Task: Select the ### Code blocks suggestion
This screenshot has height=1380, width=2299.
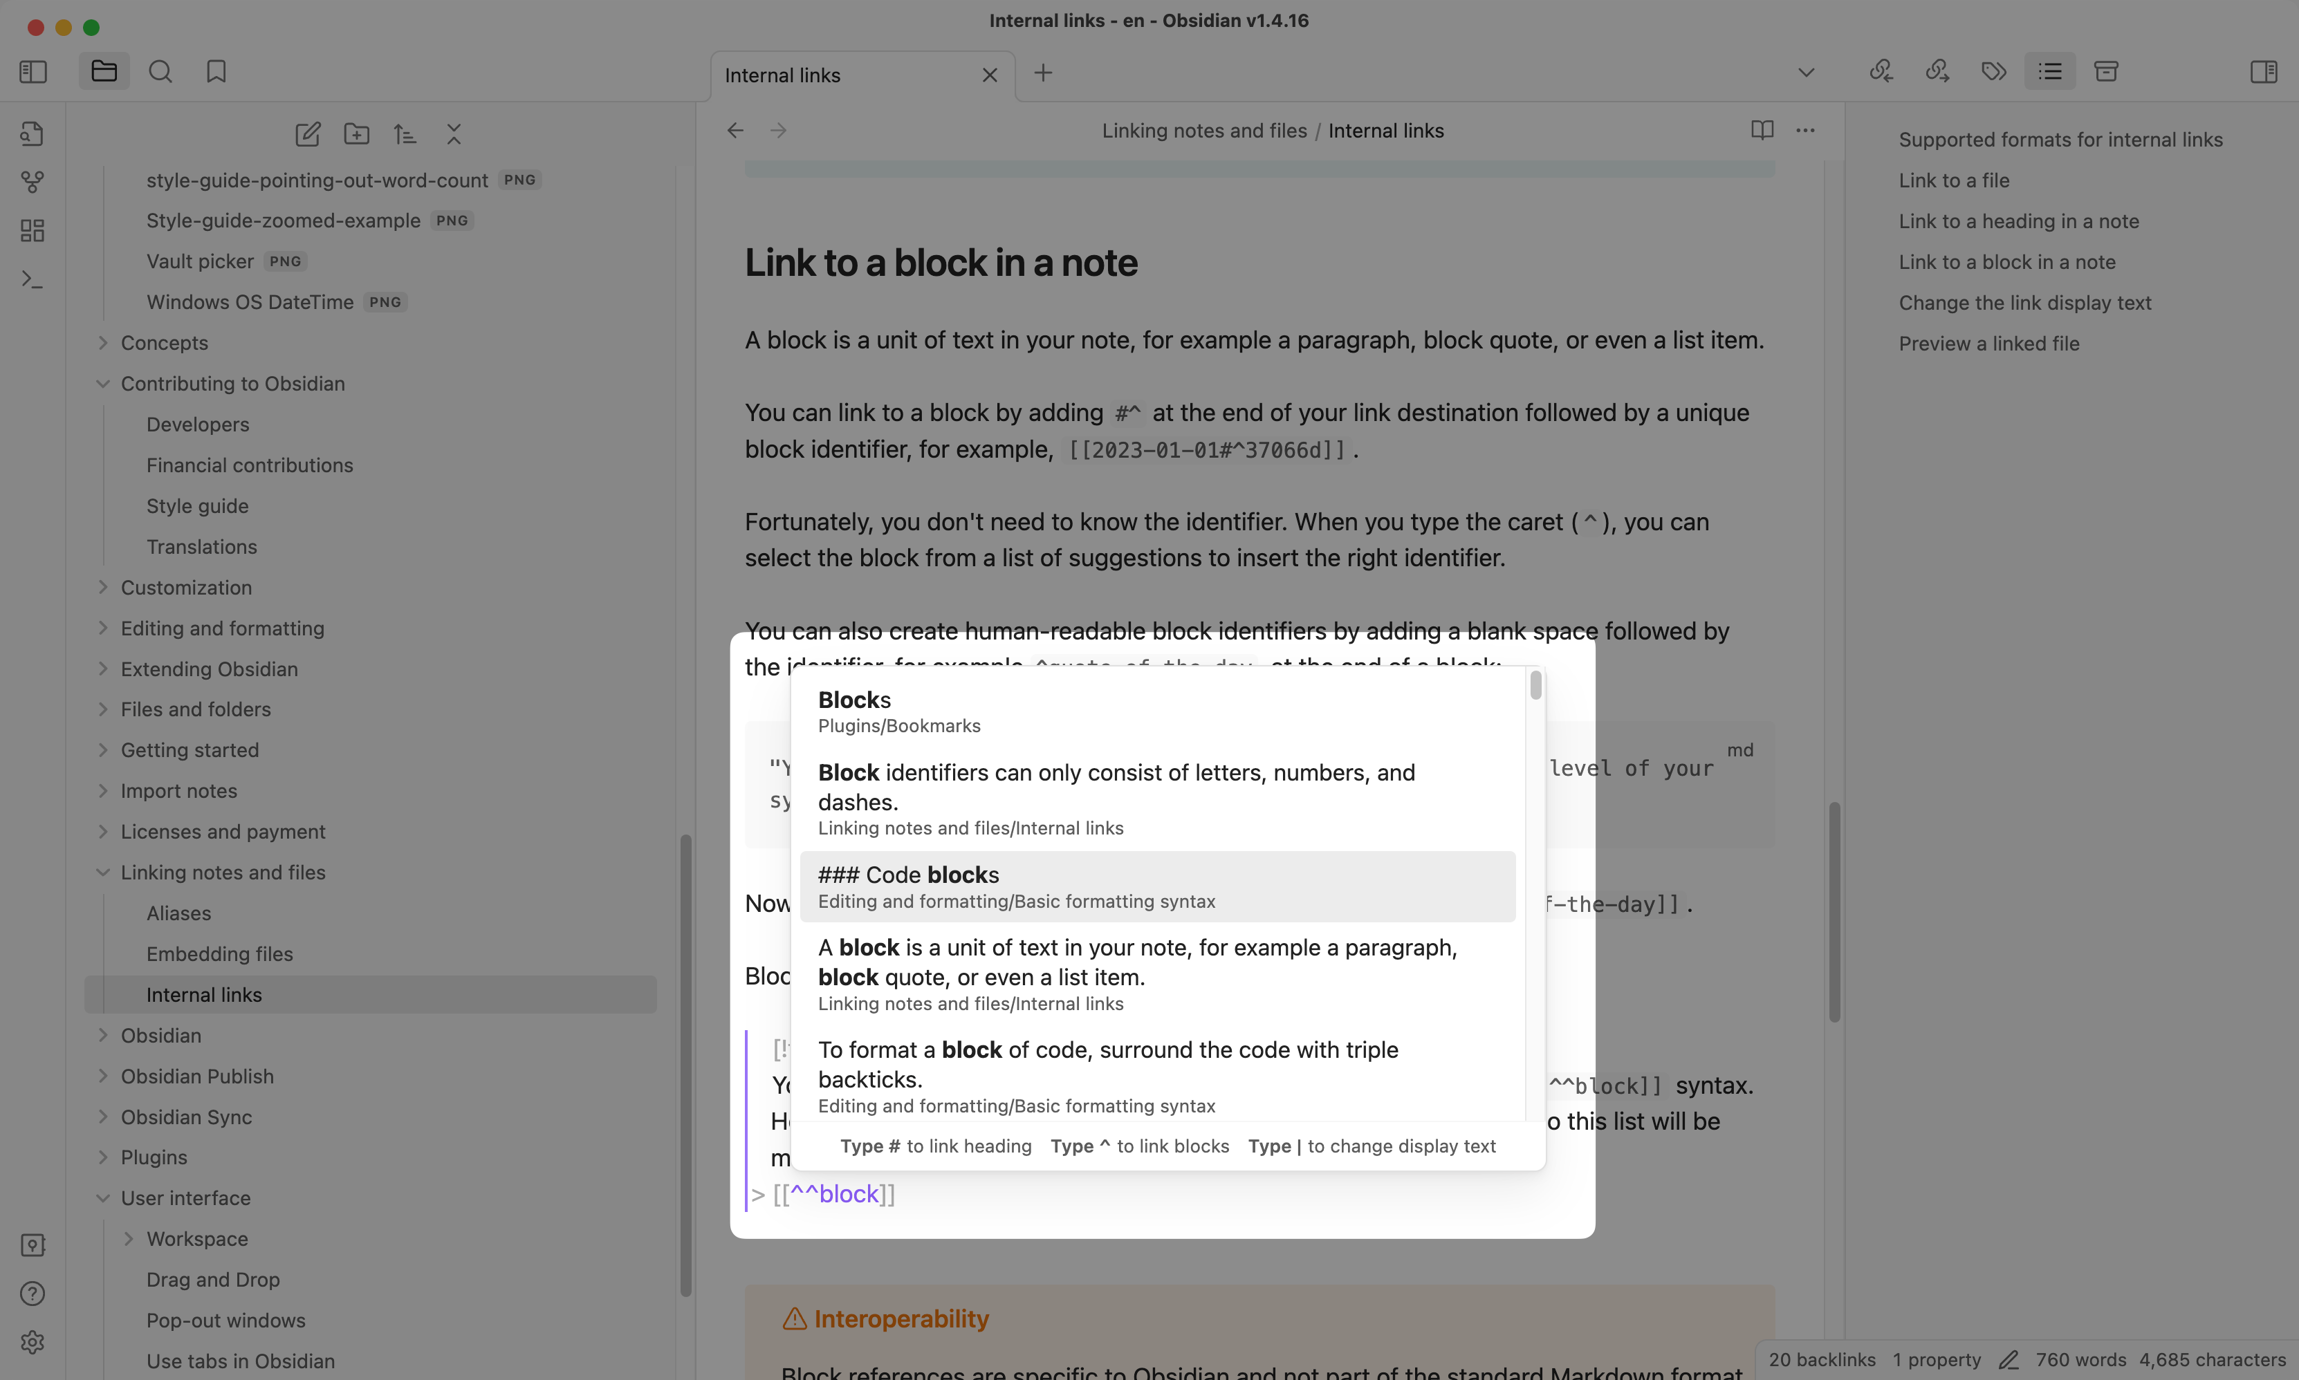Action: pos(1157,887)
